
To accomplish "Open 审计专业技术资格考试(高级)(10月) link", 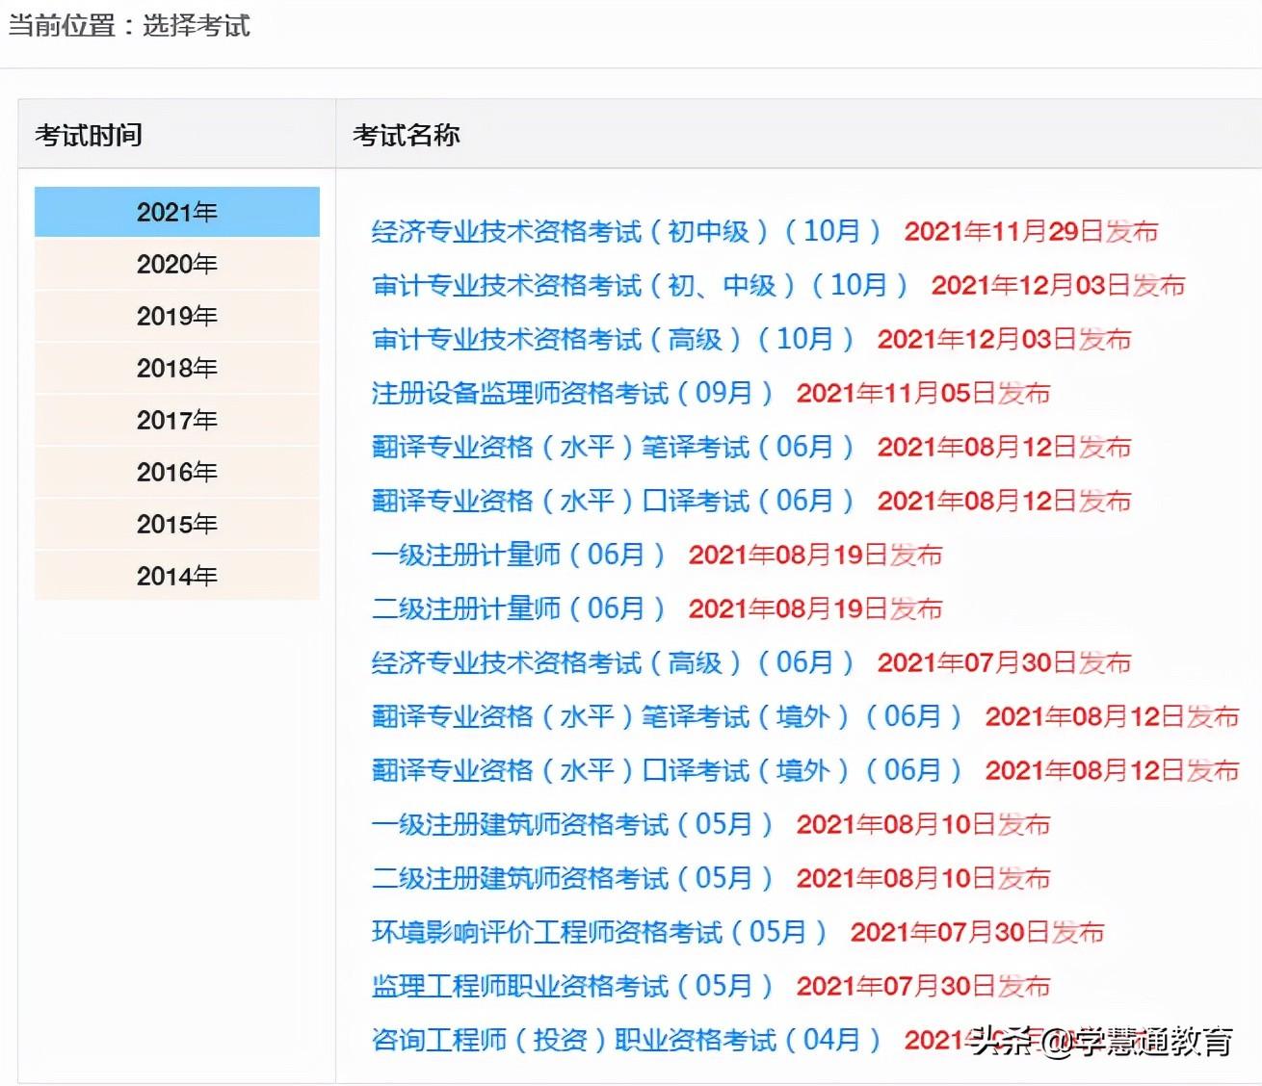I will 613,339.
